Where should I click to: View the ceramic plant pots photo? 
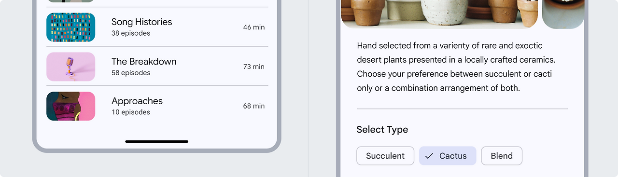[x=439, y=14]
